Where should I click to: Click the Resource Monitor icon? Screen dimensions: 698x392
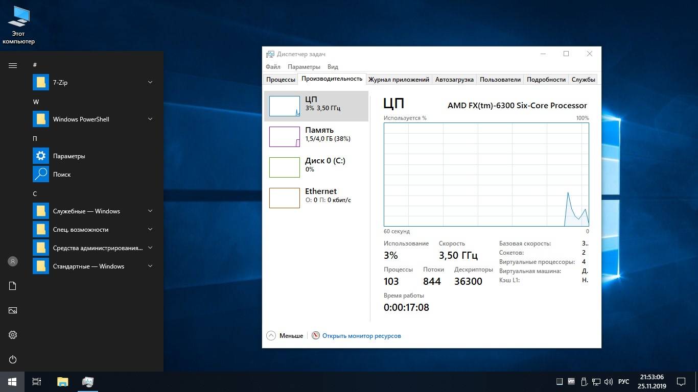pos(316,336)
